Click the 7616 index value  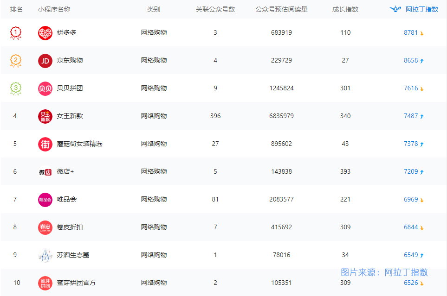click(411, 88)
